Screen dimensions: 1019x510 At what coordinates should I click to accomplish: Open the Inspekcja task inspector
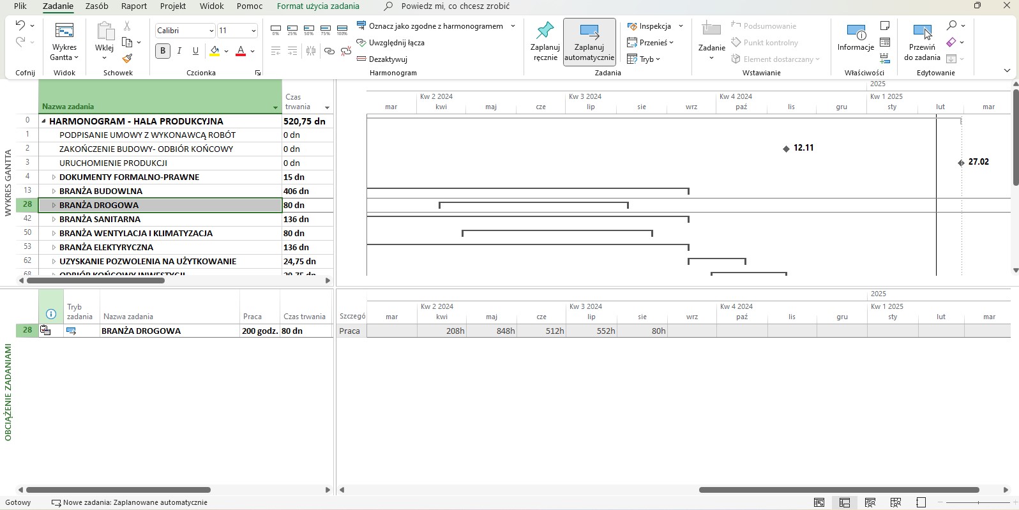pos(649,26)
